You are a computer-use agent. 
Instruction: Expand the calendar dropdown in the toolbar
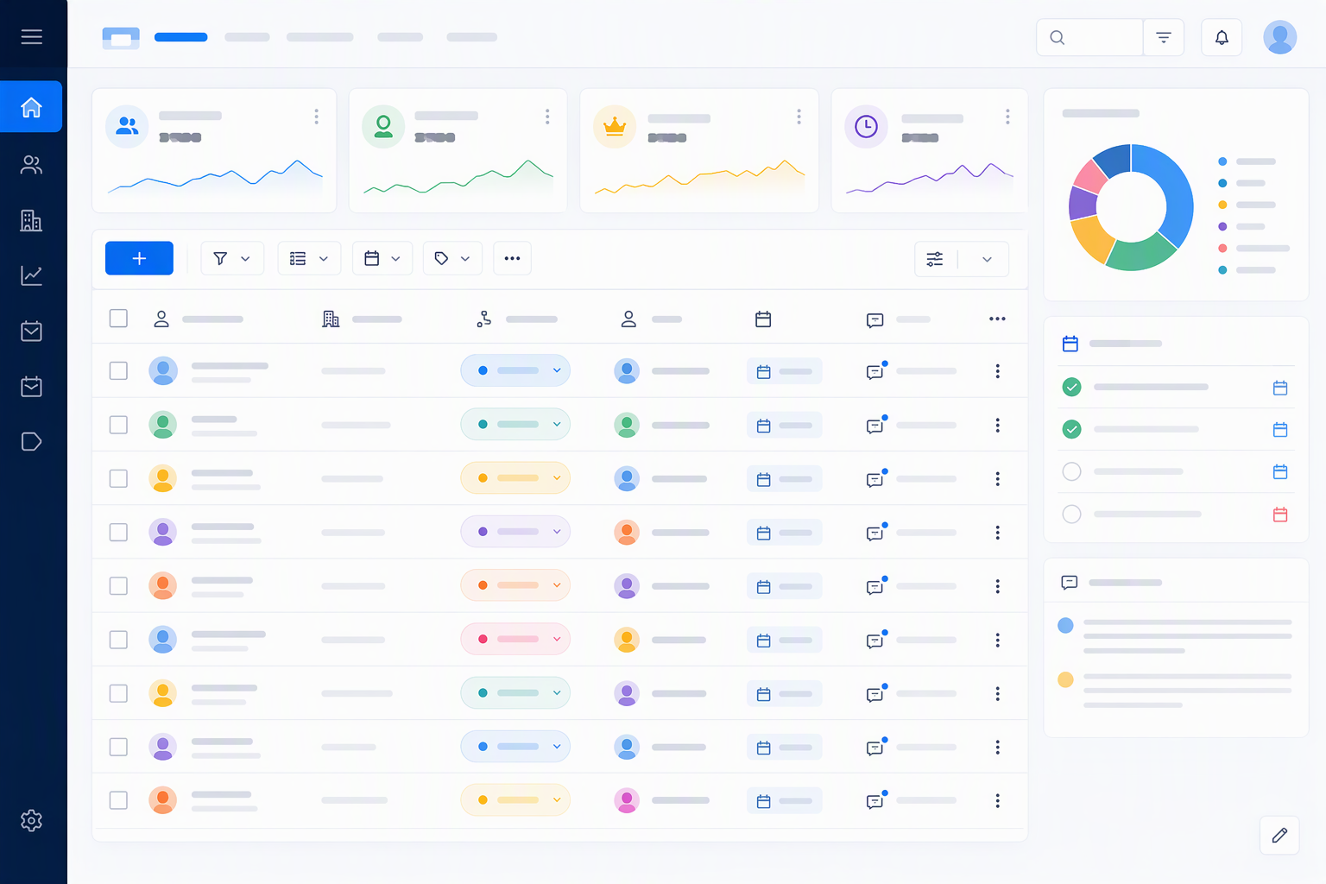click(x=382, y=258)
